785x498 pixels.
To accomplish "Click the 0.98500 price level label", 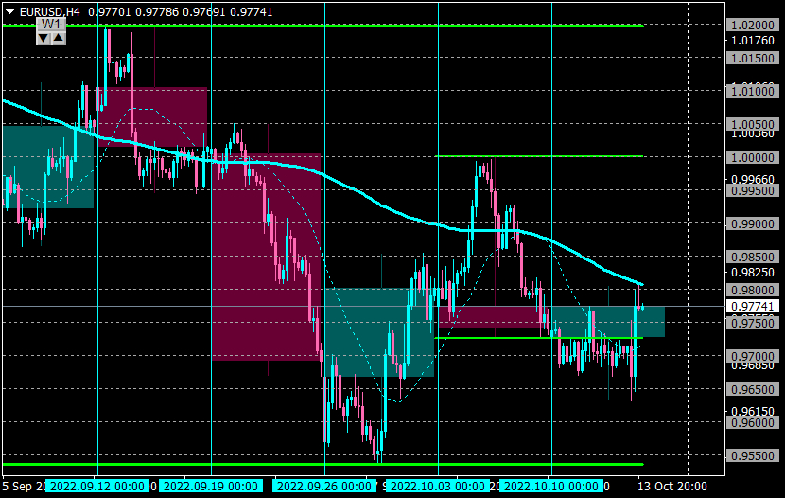I will click(753, 257).
